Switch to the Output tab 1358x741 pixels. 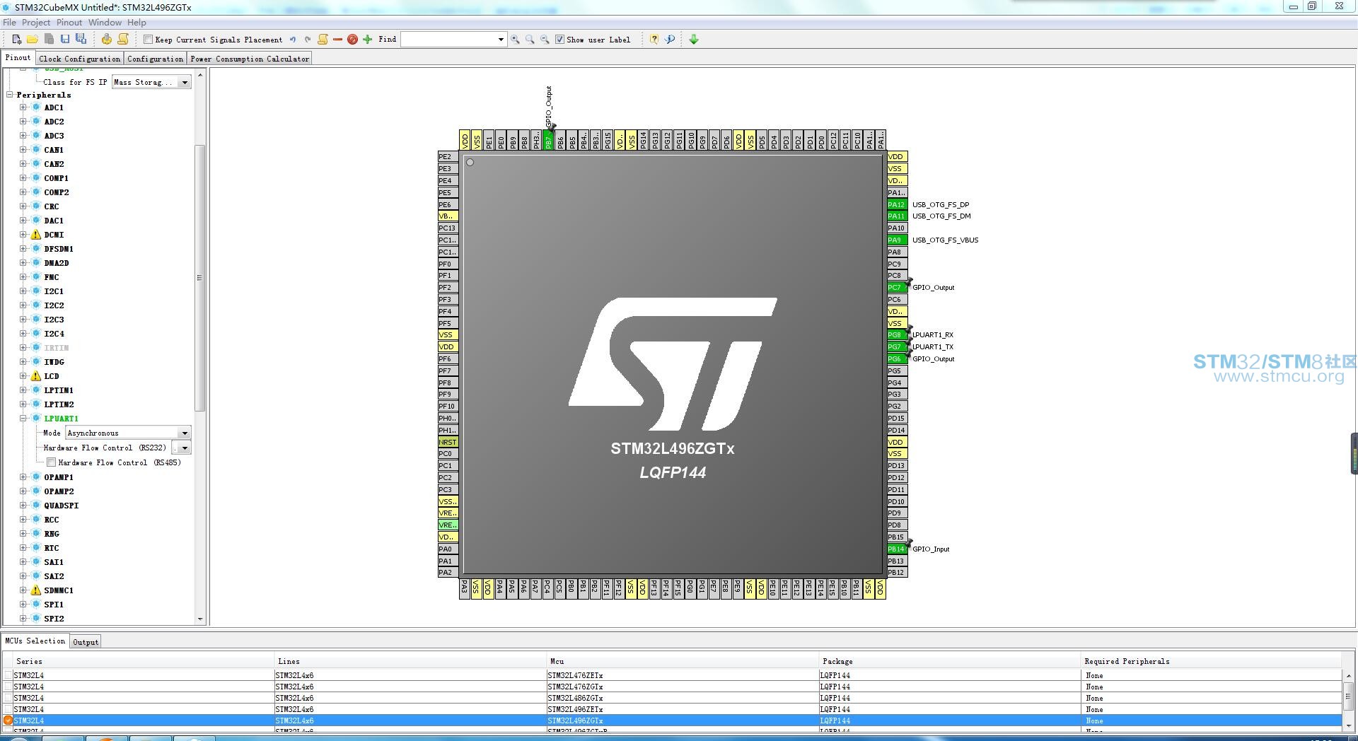coord(86,642)
